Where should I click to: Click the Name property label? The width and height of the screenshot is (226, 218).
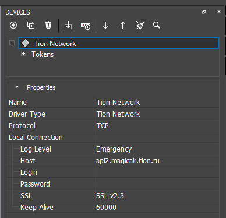[x=17, y=103]
